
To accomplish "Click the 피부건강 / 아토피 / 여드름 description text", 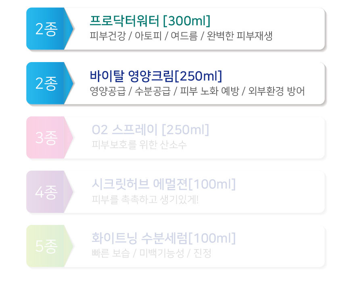I will click(x=181, y=36).
